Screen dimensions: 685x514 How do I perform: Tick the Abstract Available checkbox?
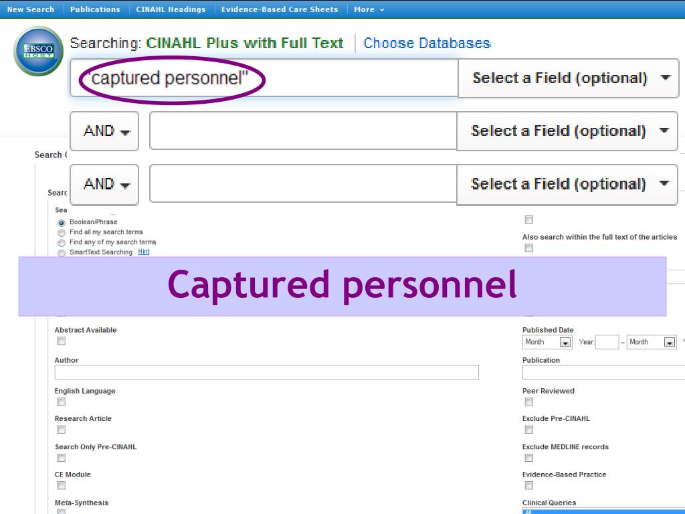click(x=61, y=341)
